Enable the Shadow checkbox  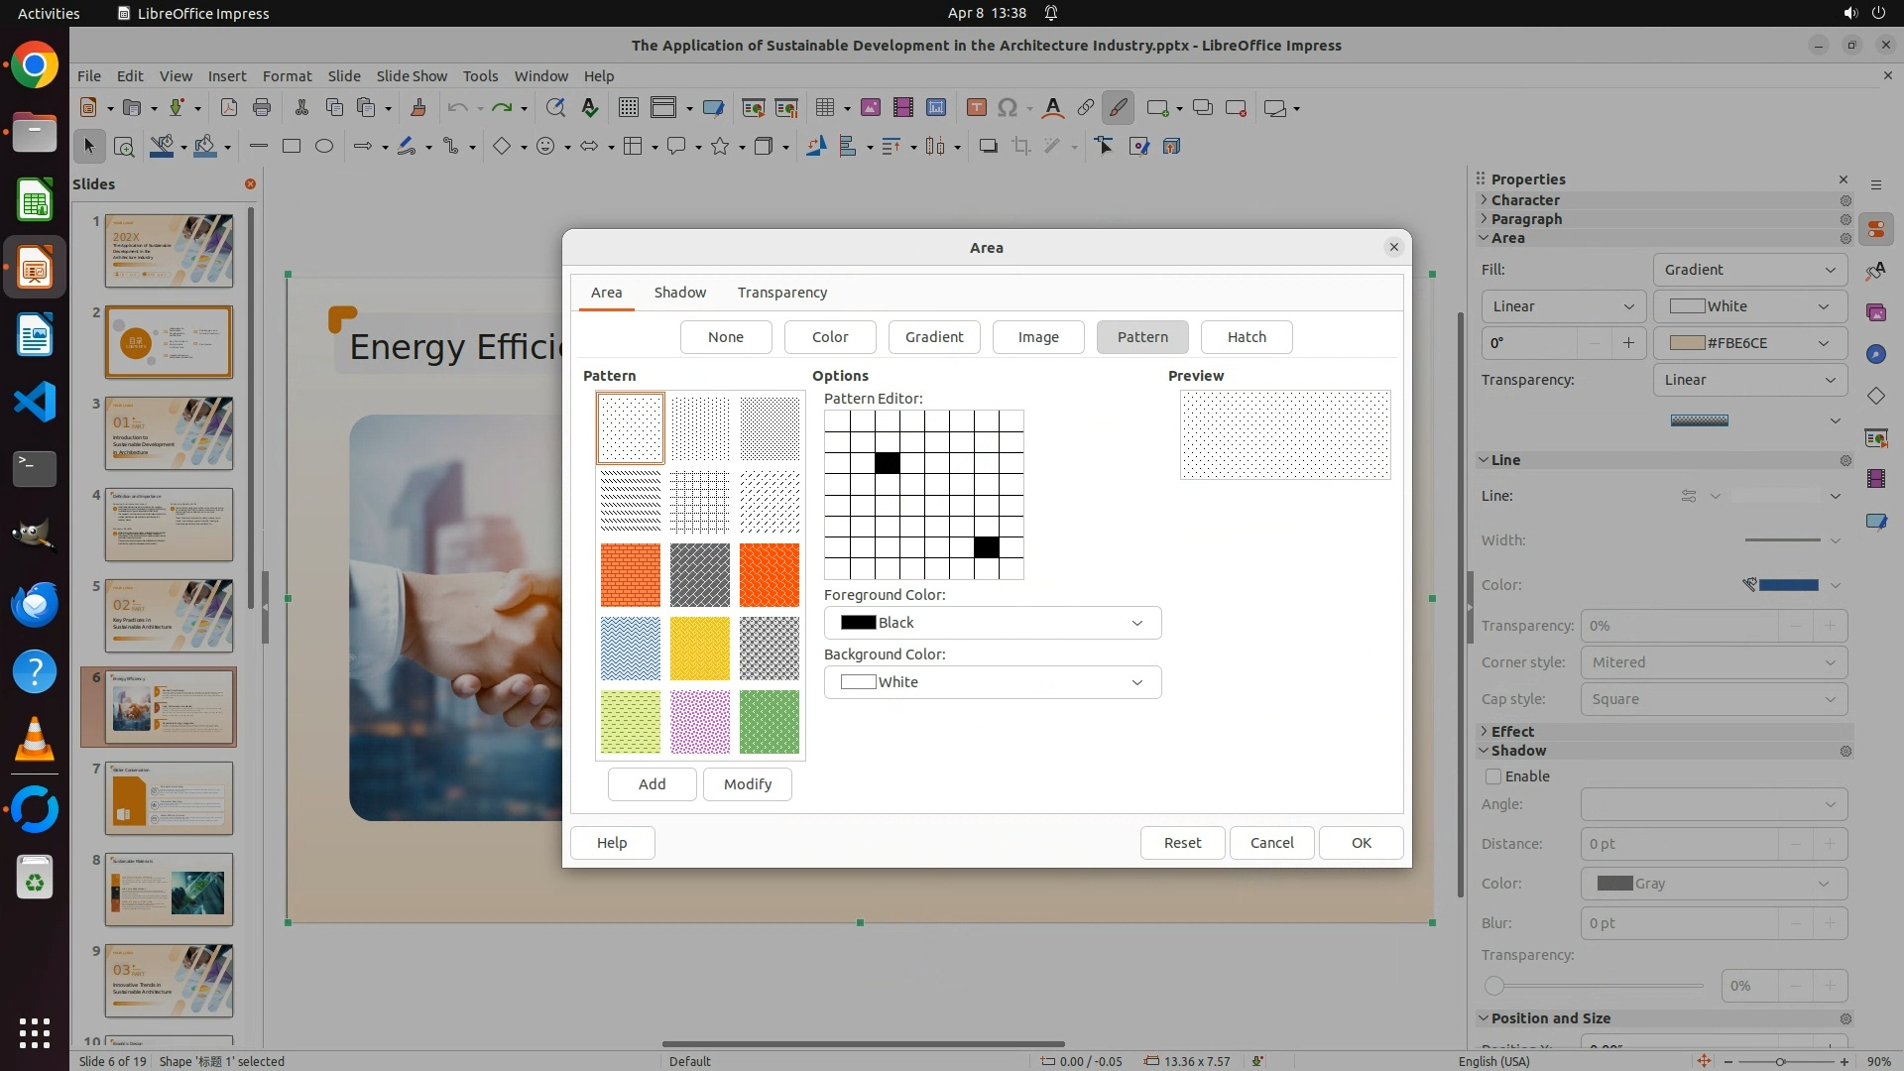coord(1493,776)
